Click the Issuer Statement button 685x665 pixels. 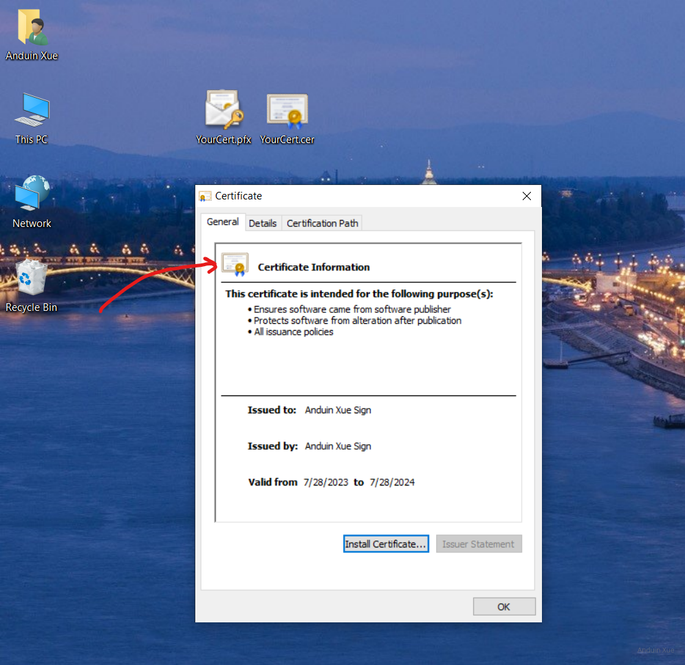click(x=478, y=544)
